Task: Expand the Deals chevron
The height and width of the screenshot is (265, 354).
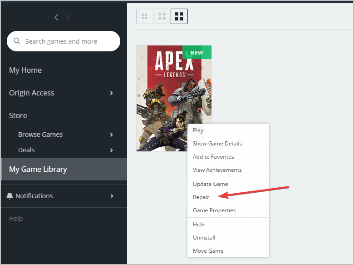Action: [111, 150]
